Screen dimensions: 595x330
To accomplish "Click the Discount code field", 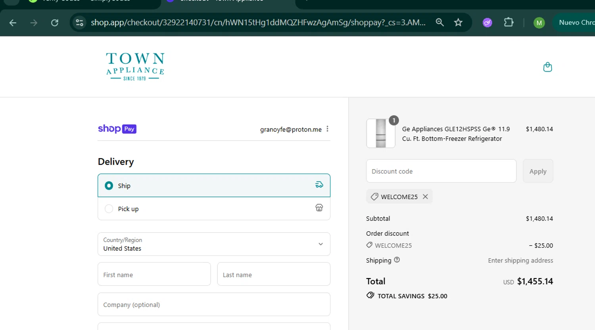I will coord(441,171).
